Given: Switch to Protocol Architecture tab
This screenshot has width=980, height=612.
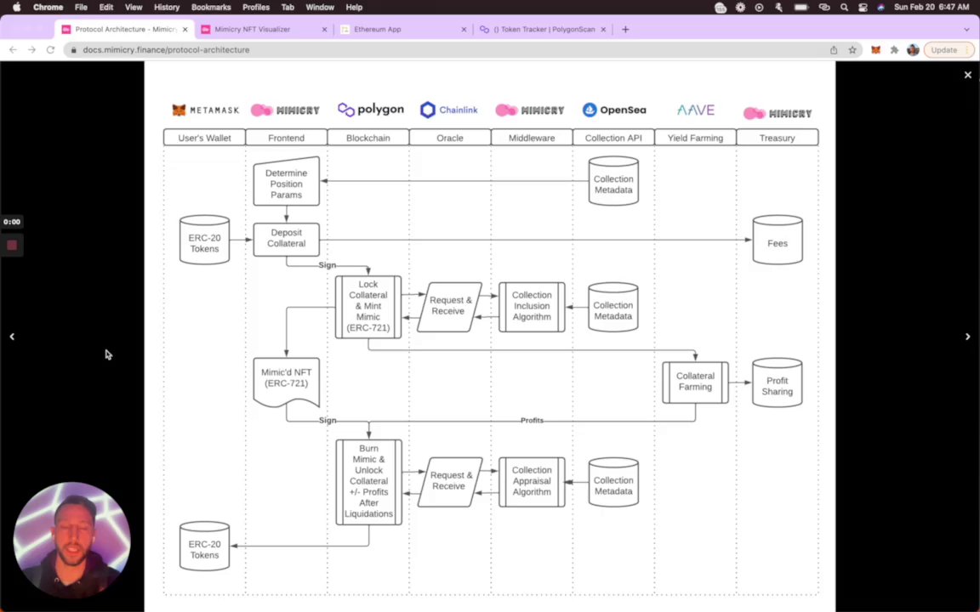Looking at the screenshot, I should coord(125,30).
